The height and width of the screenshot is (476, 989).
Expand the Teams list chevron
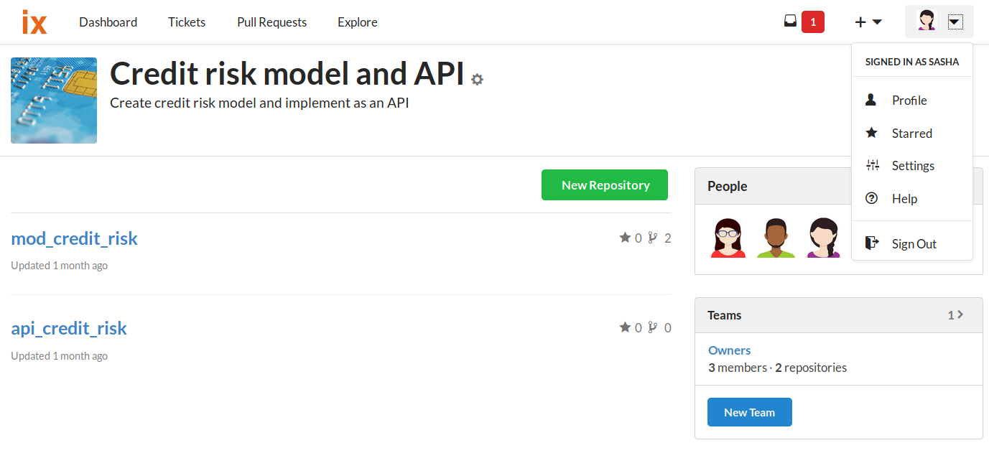coord(960,314)
